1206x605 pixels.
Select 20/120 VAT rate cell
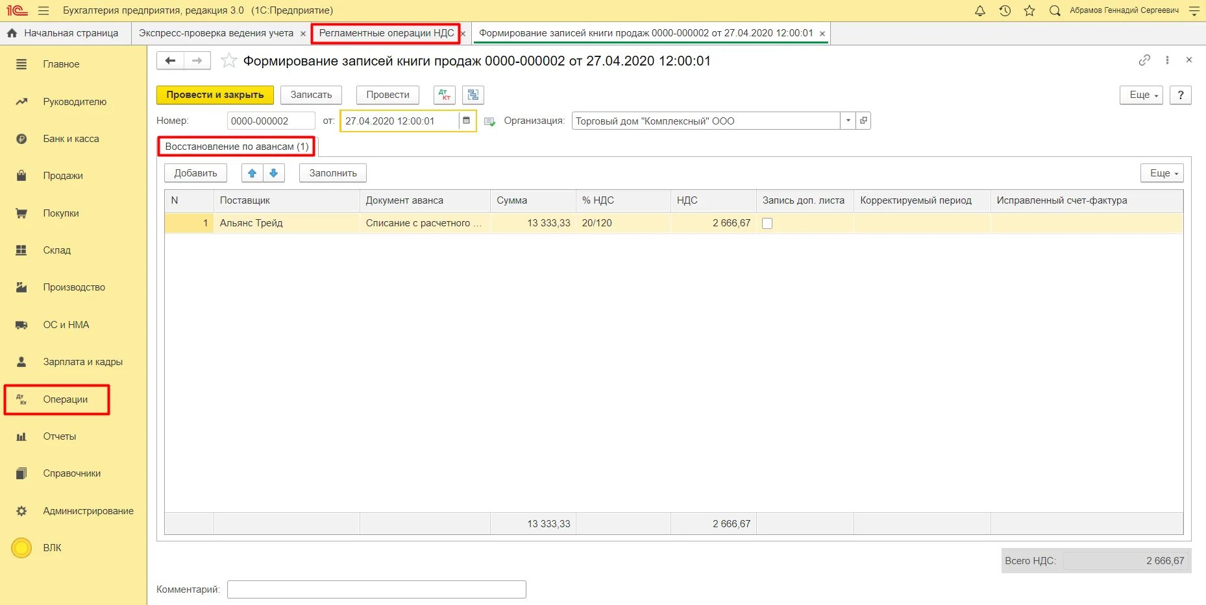click(622, 223)
